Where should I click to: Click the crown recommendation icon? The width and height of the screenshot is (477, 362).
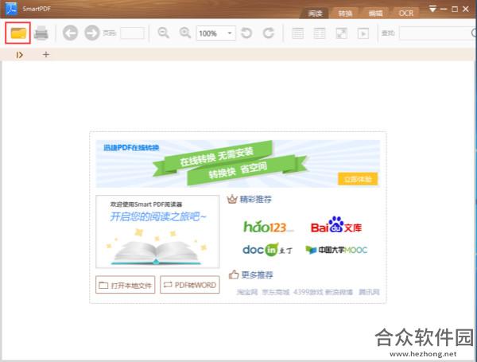[x=232, y=200]
